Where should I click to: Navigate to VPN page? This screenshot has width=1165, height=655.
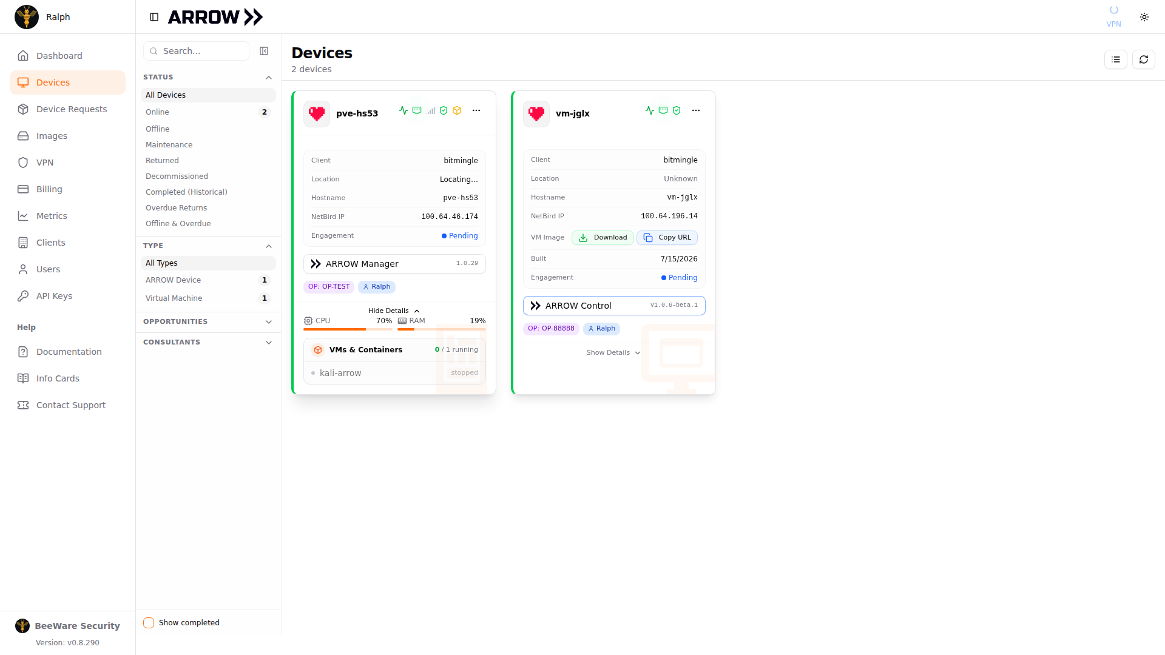[67, 163]
